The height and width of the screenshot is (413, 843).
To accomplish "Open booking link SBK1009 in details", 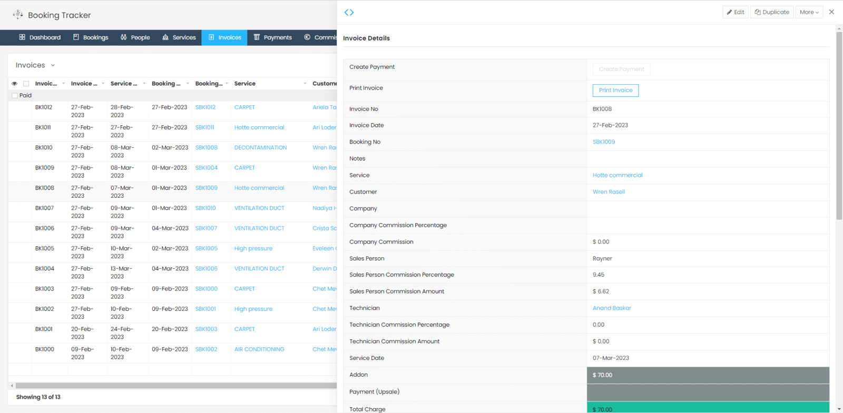I will pyautogui.click(x=603, y=142).
